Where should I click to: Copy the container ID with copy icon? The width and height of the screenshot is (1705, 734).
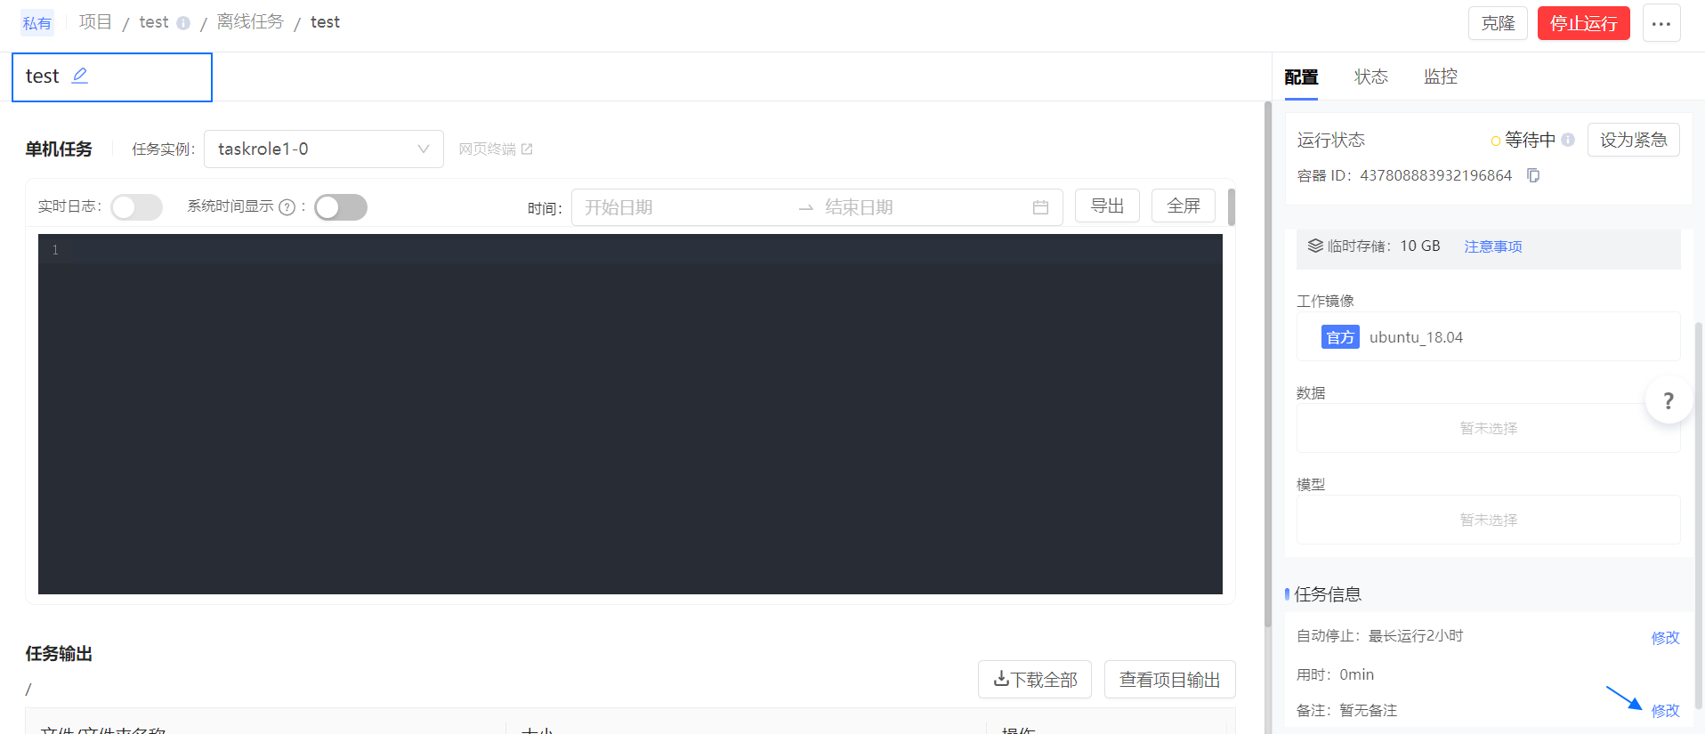click(1533, 175)
